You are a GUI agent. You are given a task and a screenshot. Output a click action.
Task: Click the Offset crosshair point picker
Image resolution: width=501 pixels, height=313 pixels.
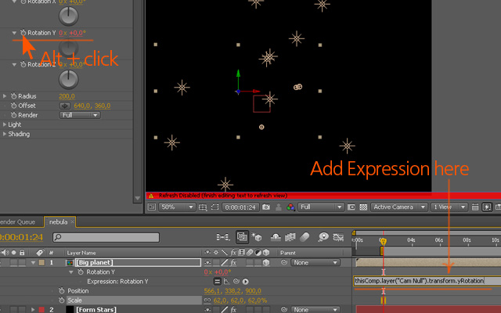tap(65, 106)
